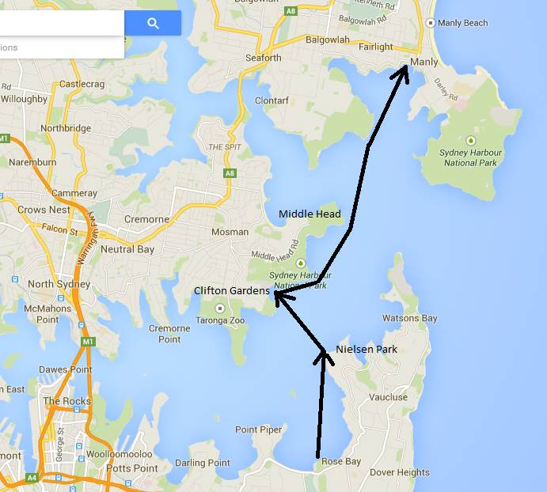The height and width of the screenshot is (492, 547).
Task: Click the Middle Head label
Action: [x=310, y=214]
